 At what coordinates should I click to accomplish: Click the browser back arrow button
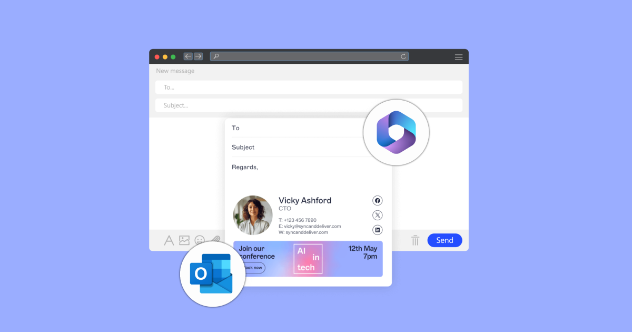(188, 56)
